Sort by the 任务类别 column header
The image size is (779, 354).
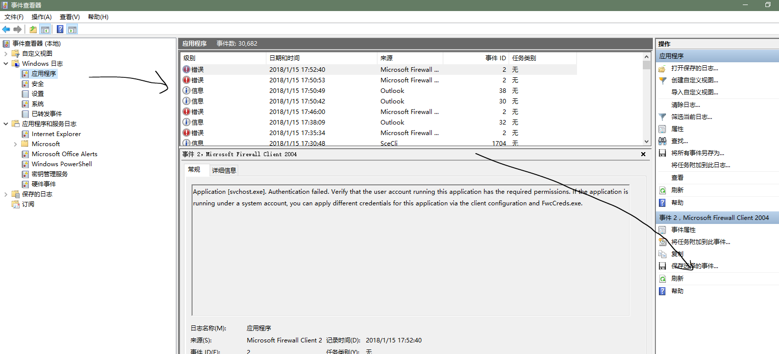point(543,58)
